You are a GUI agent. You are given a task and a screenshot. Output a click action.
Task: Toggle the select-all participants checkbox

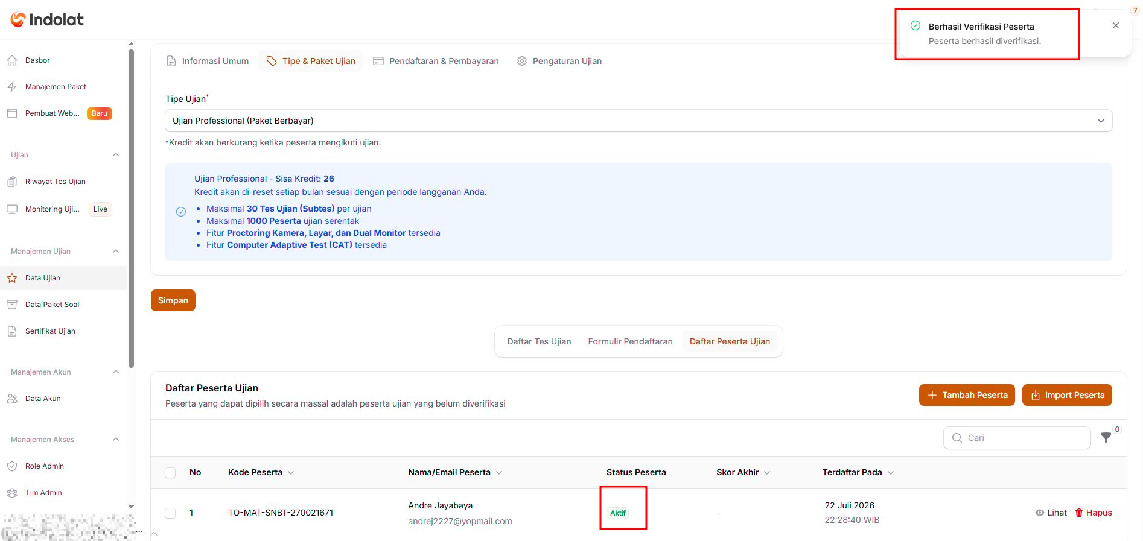[x=170, y=473]
